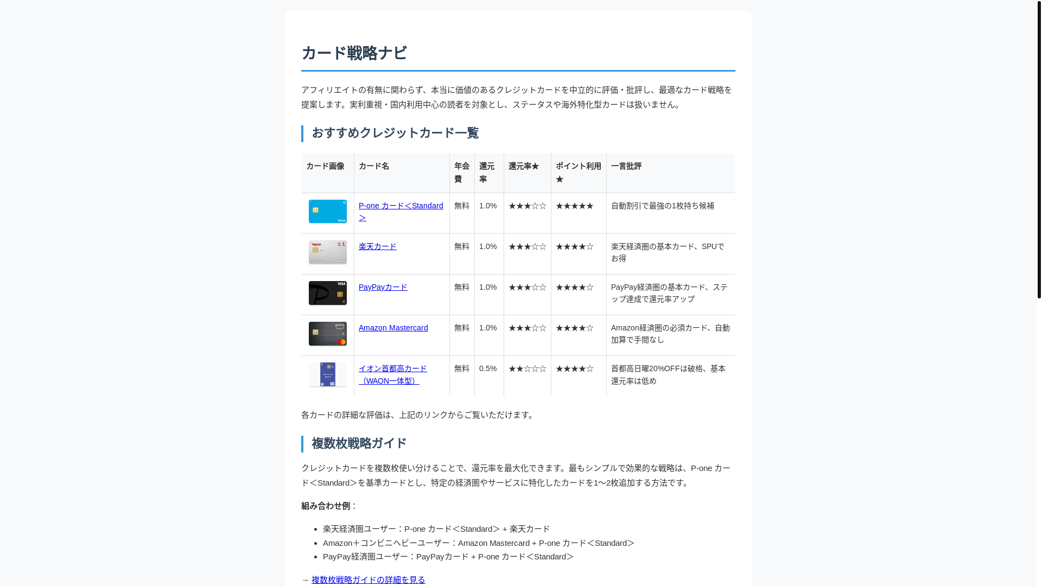Screen dimensions: 1042x586
Task: Click the silver Rakuten card image
Action: 327,252
